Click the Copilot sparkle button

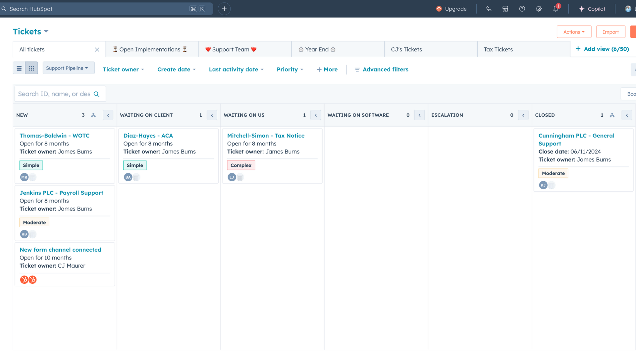tap(592, 9)
